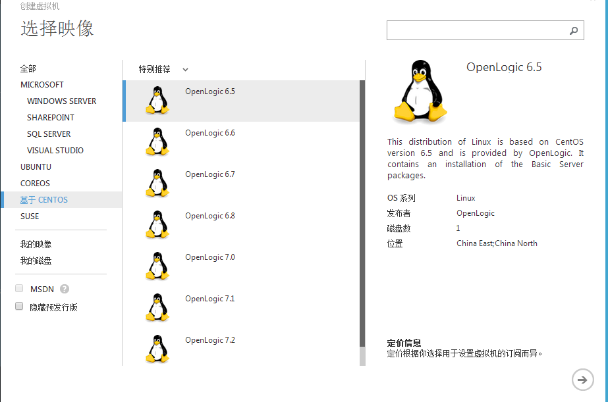Select the OpenLogic 7.2 list entry text
This screenshot has height=402, width=608.
(x=209, y=340)
